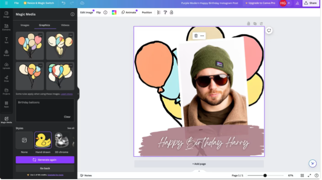Open the Elements sidebar panel
322x180 pixels.
click(6, 27)
